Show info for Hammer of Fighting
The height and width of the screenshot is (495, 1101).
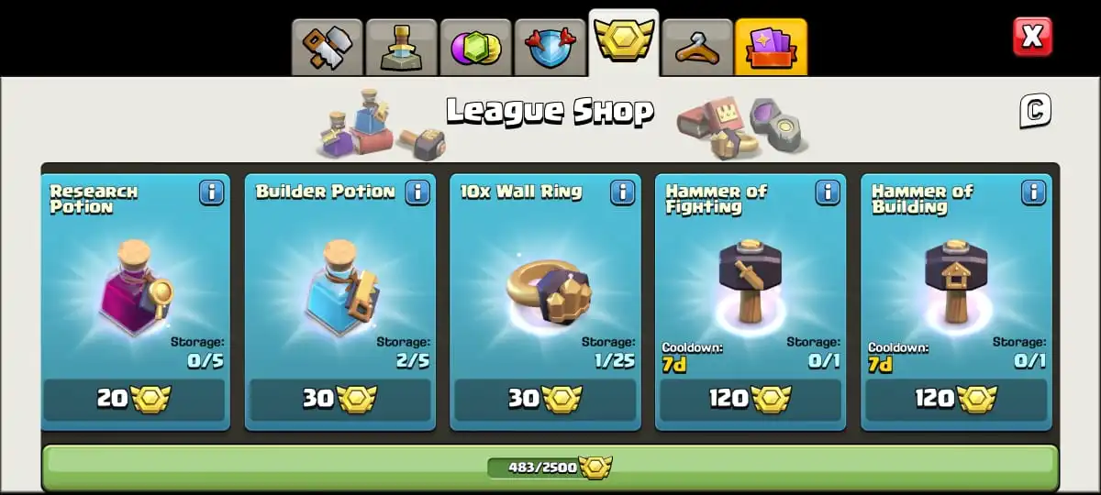pyautogui.click(x=829, y=192)
